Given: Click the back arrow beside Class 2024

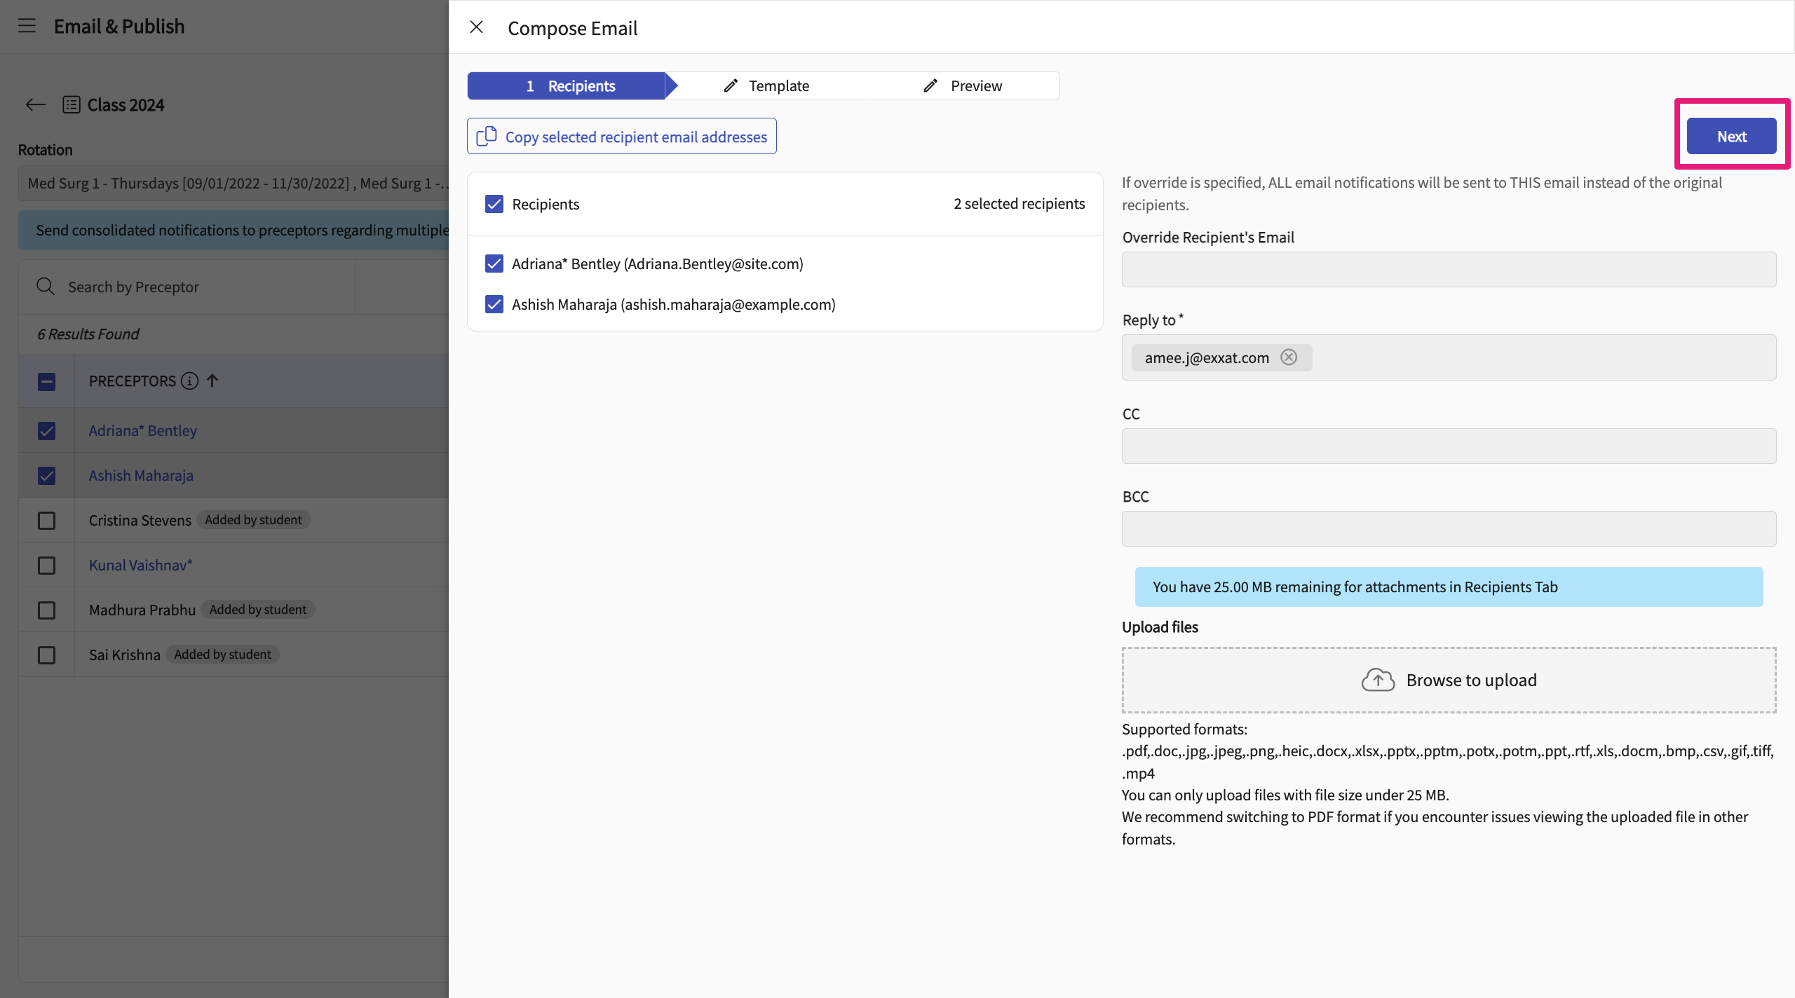Looking at the screenshot, I should (x=35, y=105).
